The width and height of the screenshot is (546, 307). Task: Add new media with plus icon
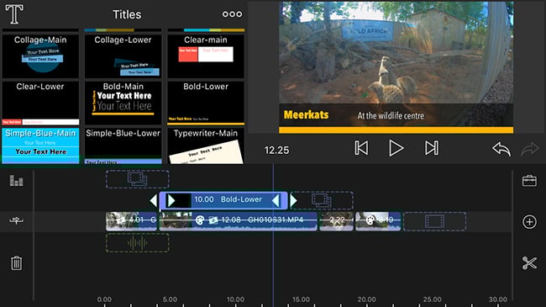pos(529,221)
